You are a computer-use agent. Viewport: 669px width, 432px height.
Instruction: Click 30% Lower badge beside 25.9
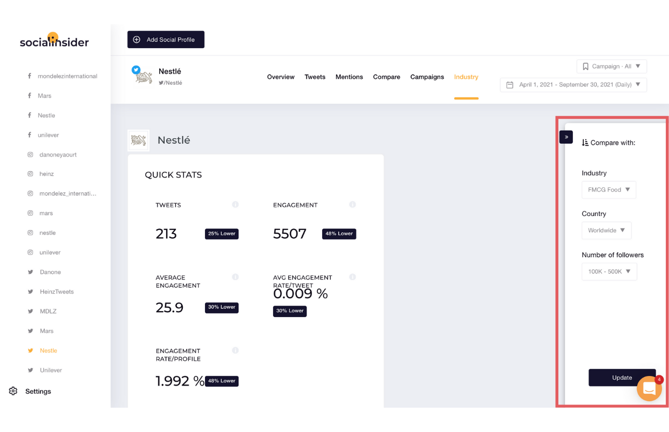pos(222,307)
